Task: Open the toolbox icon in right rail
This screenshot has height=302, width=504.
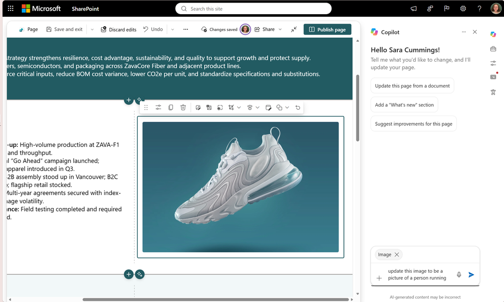Action: tap(493, 49)
